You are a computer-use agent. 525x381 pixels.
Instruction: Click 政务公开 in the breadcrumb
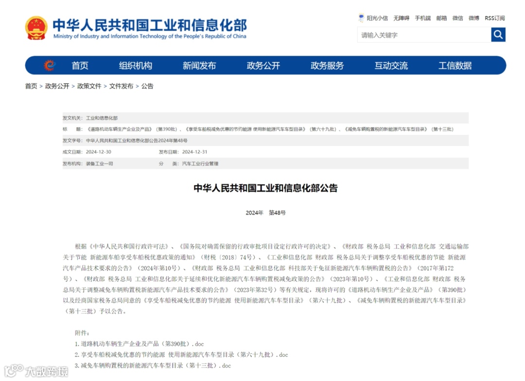57,86
